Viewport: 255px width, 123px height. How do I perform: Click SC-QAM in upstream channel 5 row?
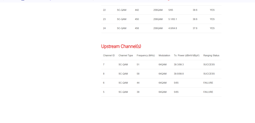coord(123,92)
